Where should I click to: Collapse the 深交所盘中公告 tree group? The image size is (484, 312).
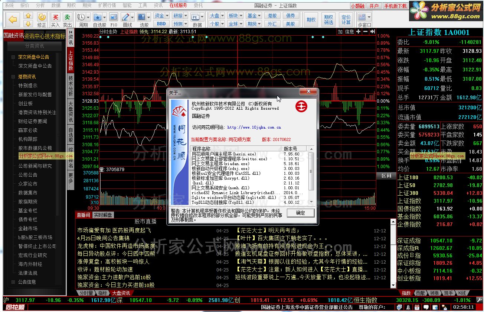pos(14,57)
